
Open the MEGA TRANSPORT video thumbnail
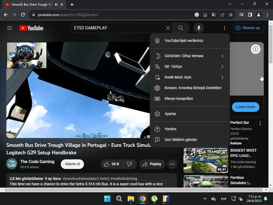point(206,160)
